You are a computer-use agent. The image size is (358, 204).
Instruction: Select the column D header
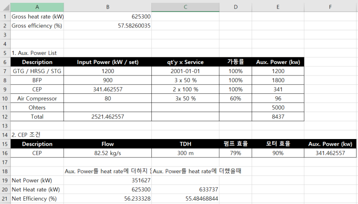(x=235, y=7)
